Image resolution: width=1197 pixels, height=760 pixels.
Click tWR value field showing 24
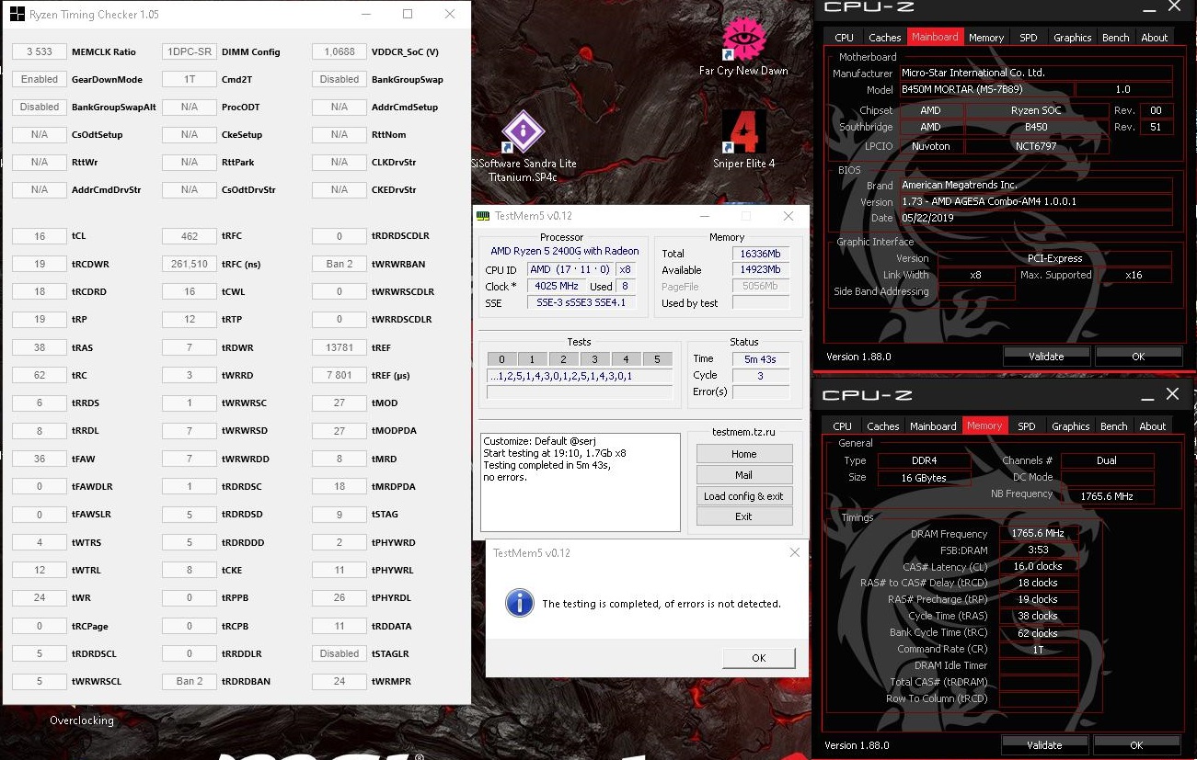coord(39,597)
